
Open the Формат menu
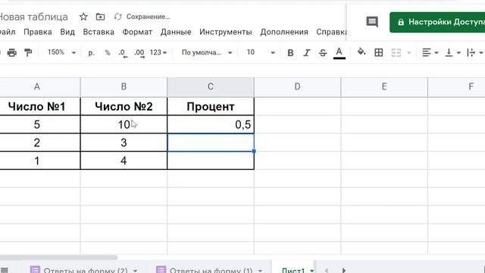pyautogui.click(x=137, y=32)
